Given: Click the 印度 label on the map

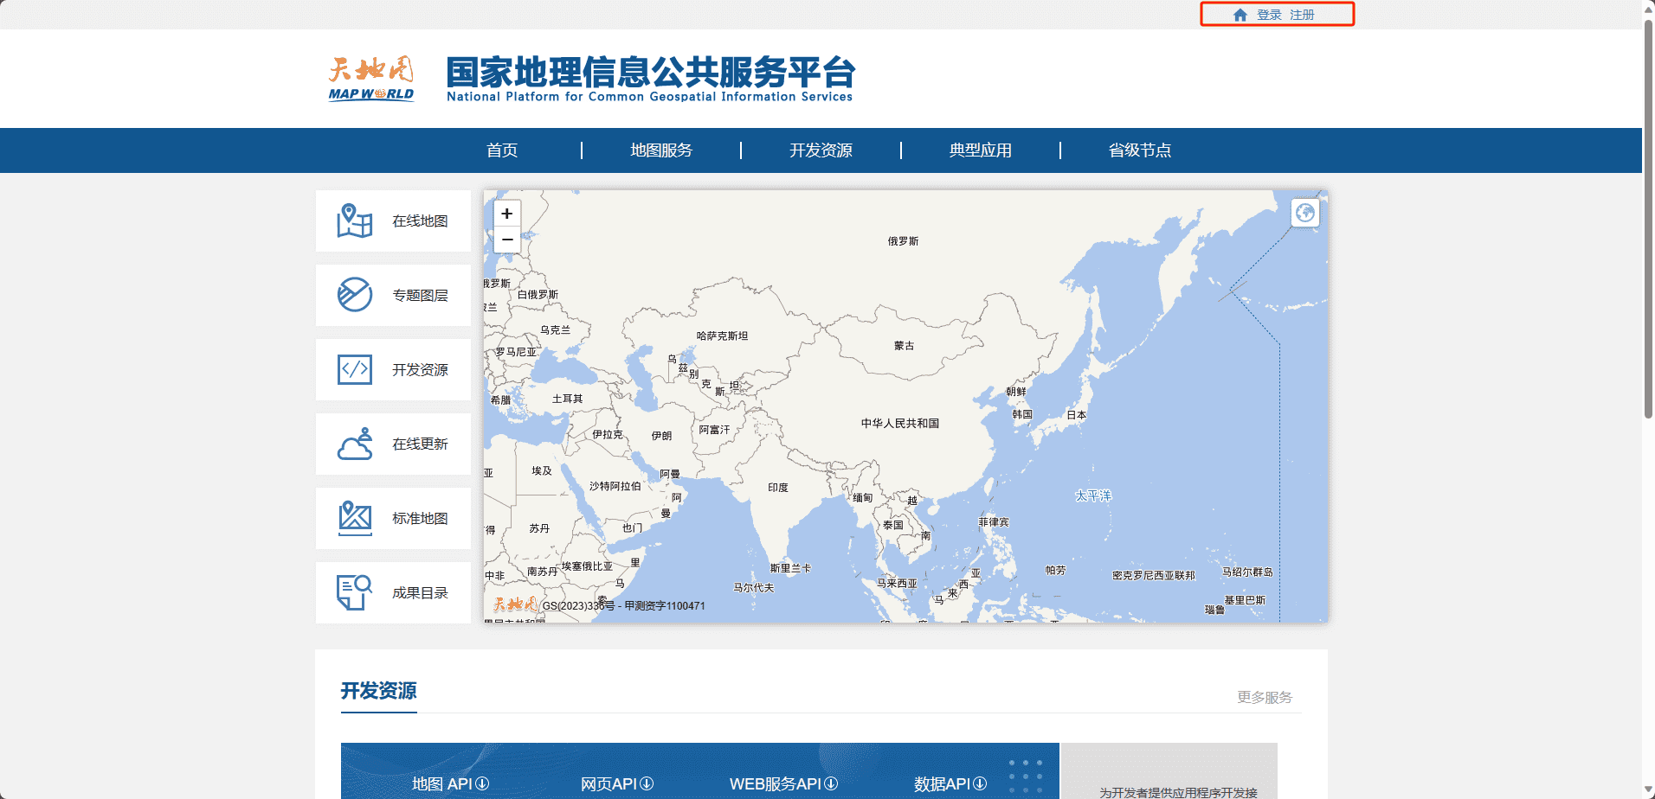Looking at the screenshot, I should (x=777, y=488).
